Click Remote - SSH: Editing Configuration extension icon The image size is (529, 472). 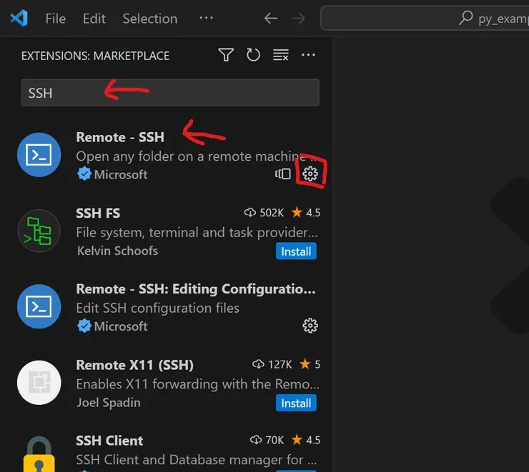tap(39, 306)
